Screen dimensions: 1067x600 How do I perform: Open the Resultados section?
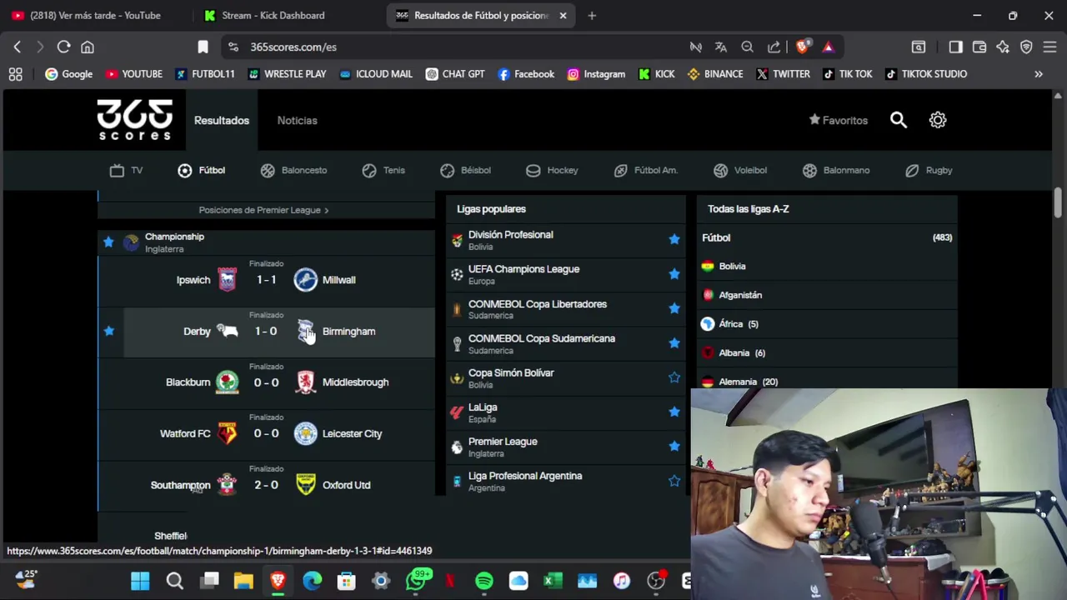click(x=222, y=121)
